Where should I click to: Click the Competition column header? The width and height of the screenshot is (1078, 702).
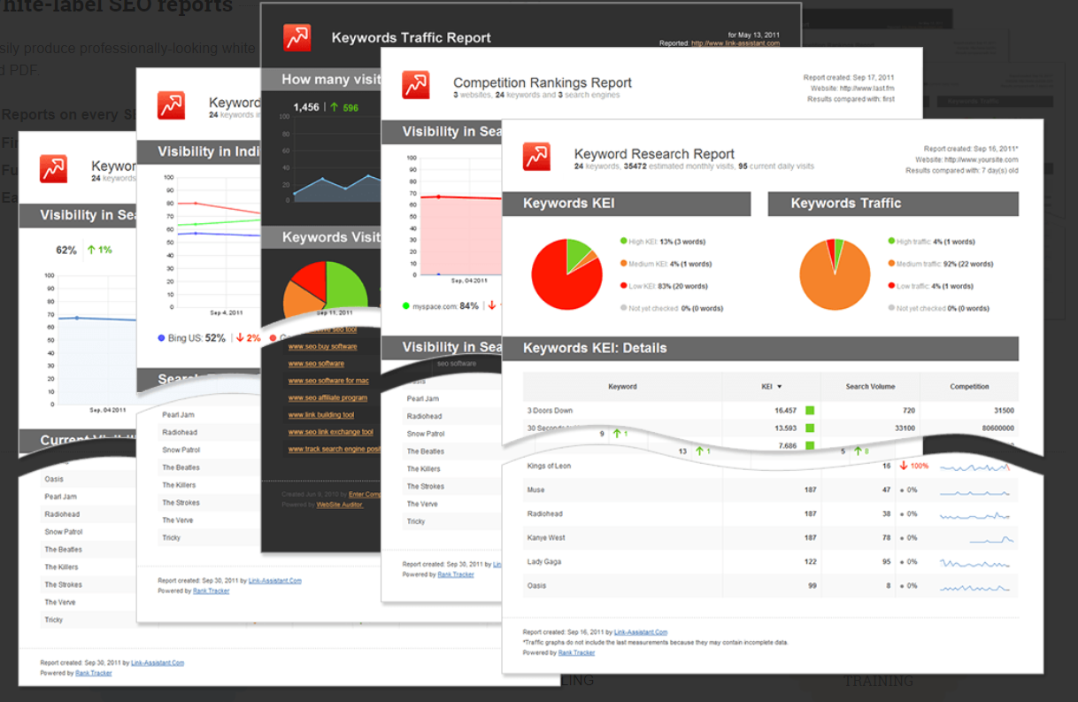pos(969,387)
